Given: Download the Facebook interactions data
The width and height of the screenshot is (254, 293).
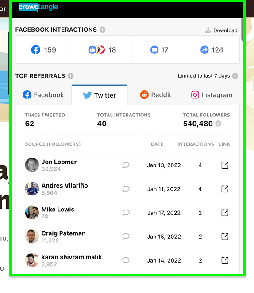Looking at the screenshot, I should coord(221,30).
